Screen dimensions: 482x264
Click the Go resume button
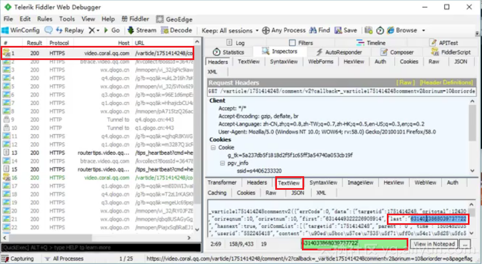112,30
